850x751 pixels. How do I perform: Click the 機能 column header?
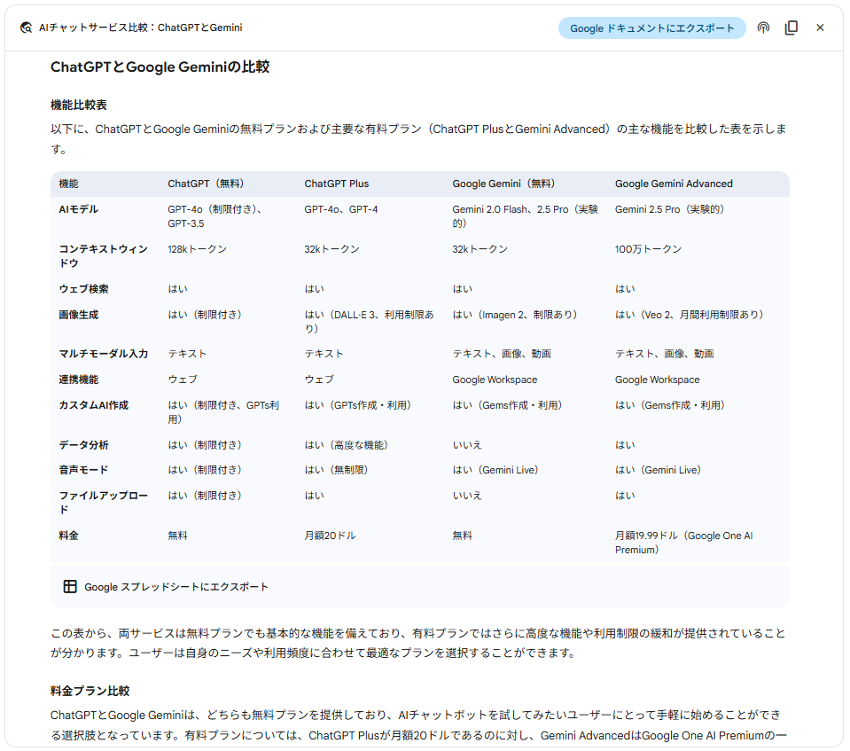point(69,184)
